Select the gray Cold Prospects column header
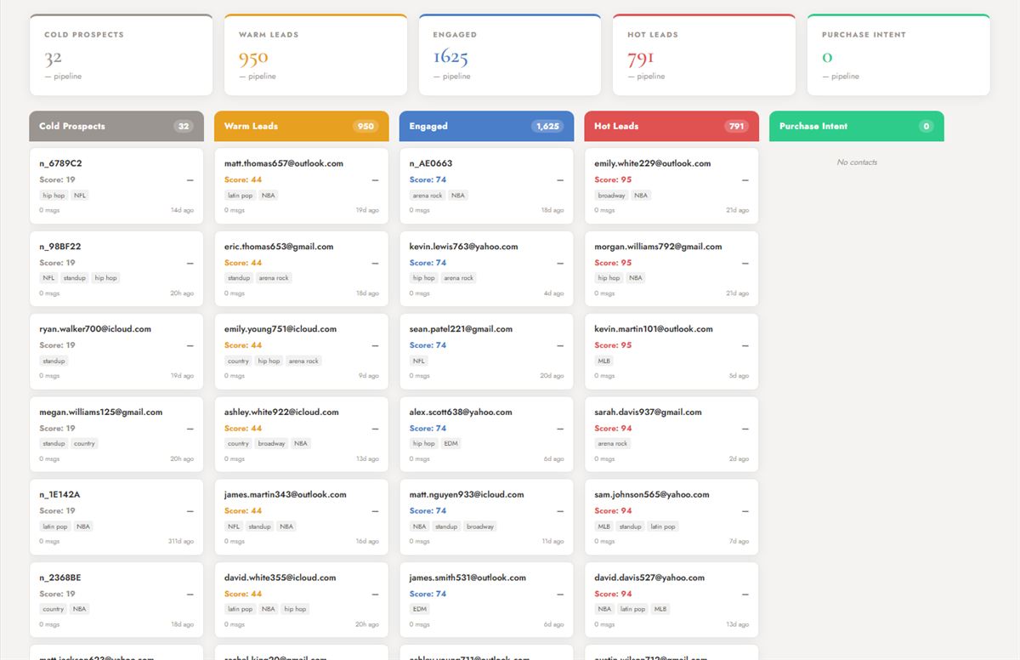 116,126
